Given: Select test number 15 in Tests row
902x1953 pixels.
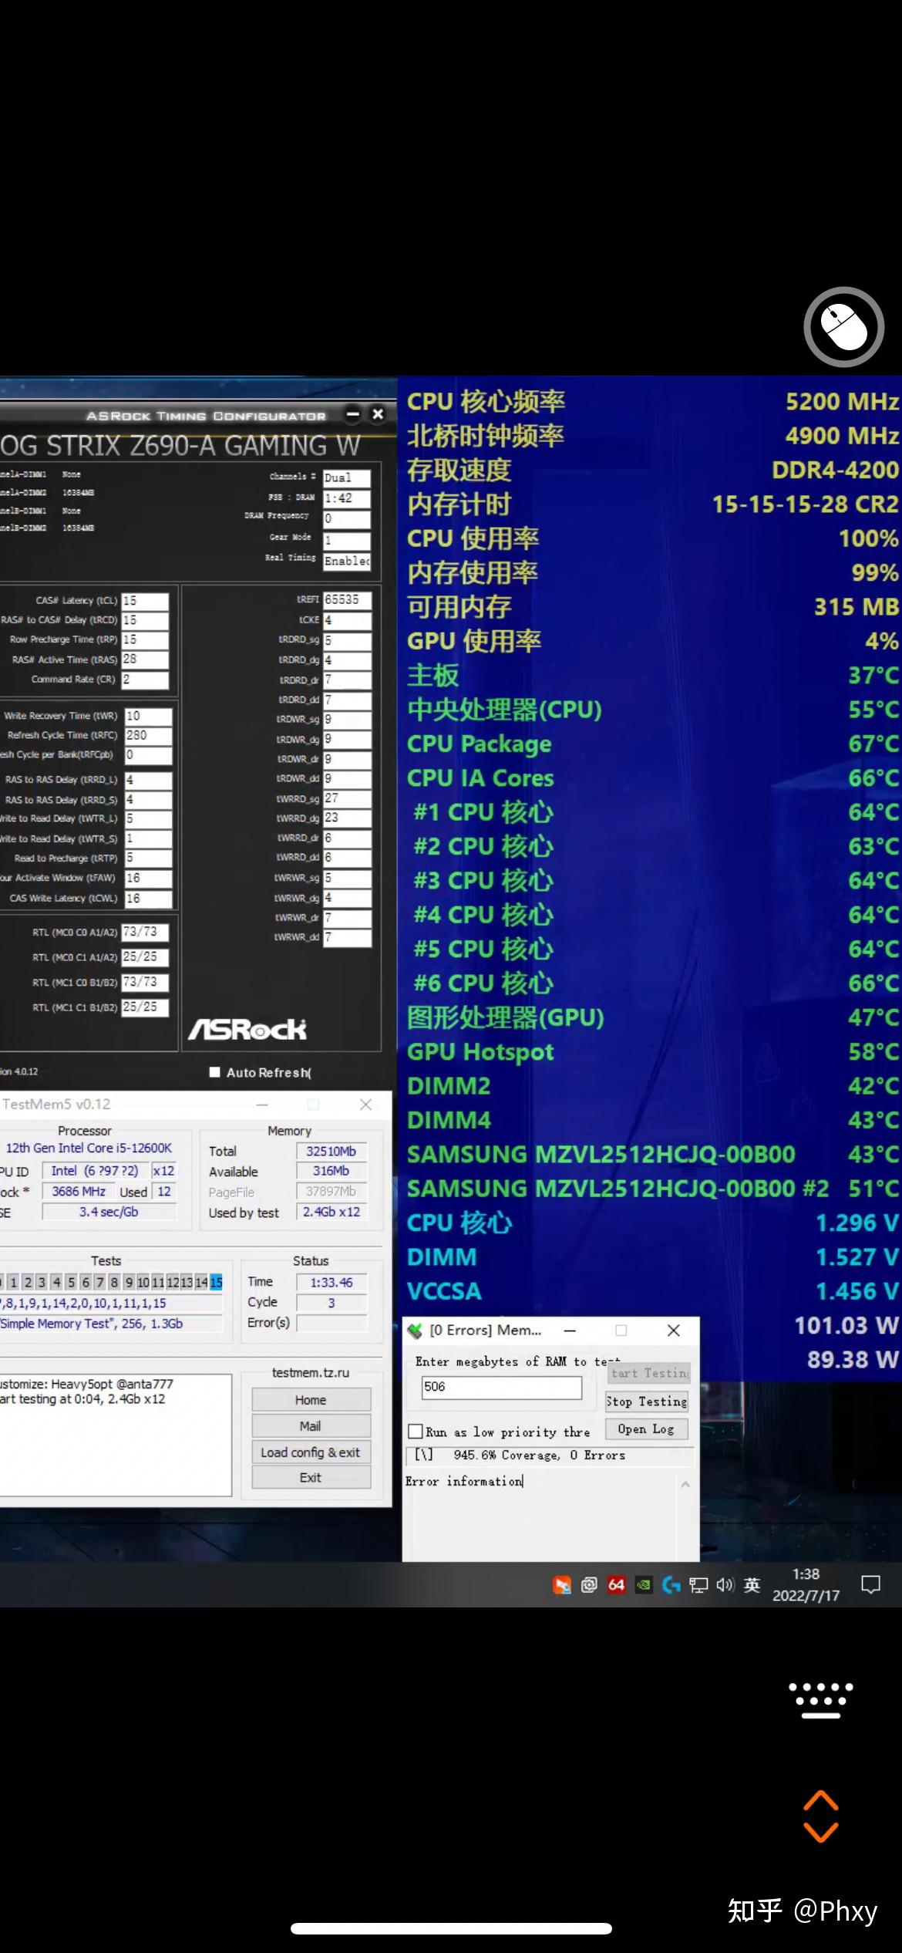Looking at the screenshot, I should (216, 1282).
